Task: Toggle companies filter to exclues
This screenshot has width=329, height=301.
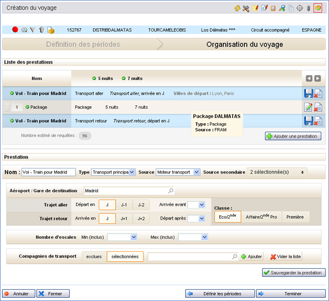Action: [94, 257]
